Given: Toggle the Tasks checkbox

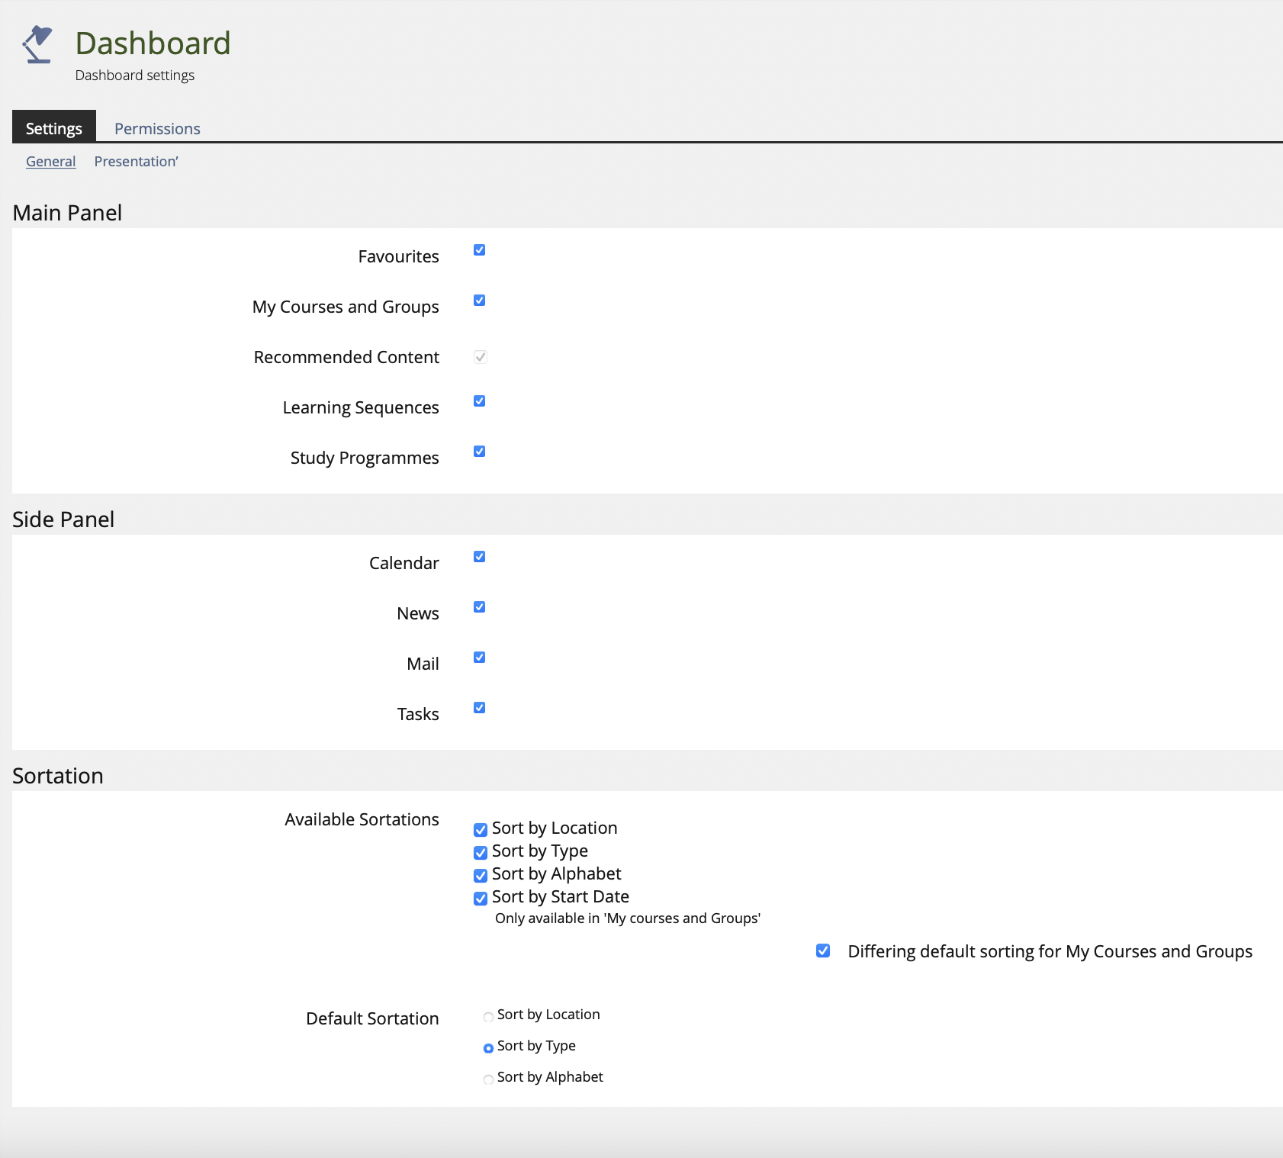Looking at the screenshot, I should (x=479, y=708).
